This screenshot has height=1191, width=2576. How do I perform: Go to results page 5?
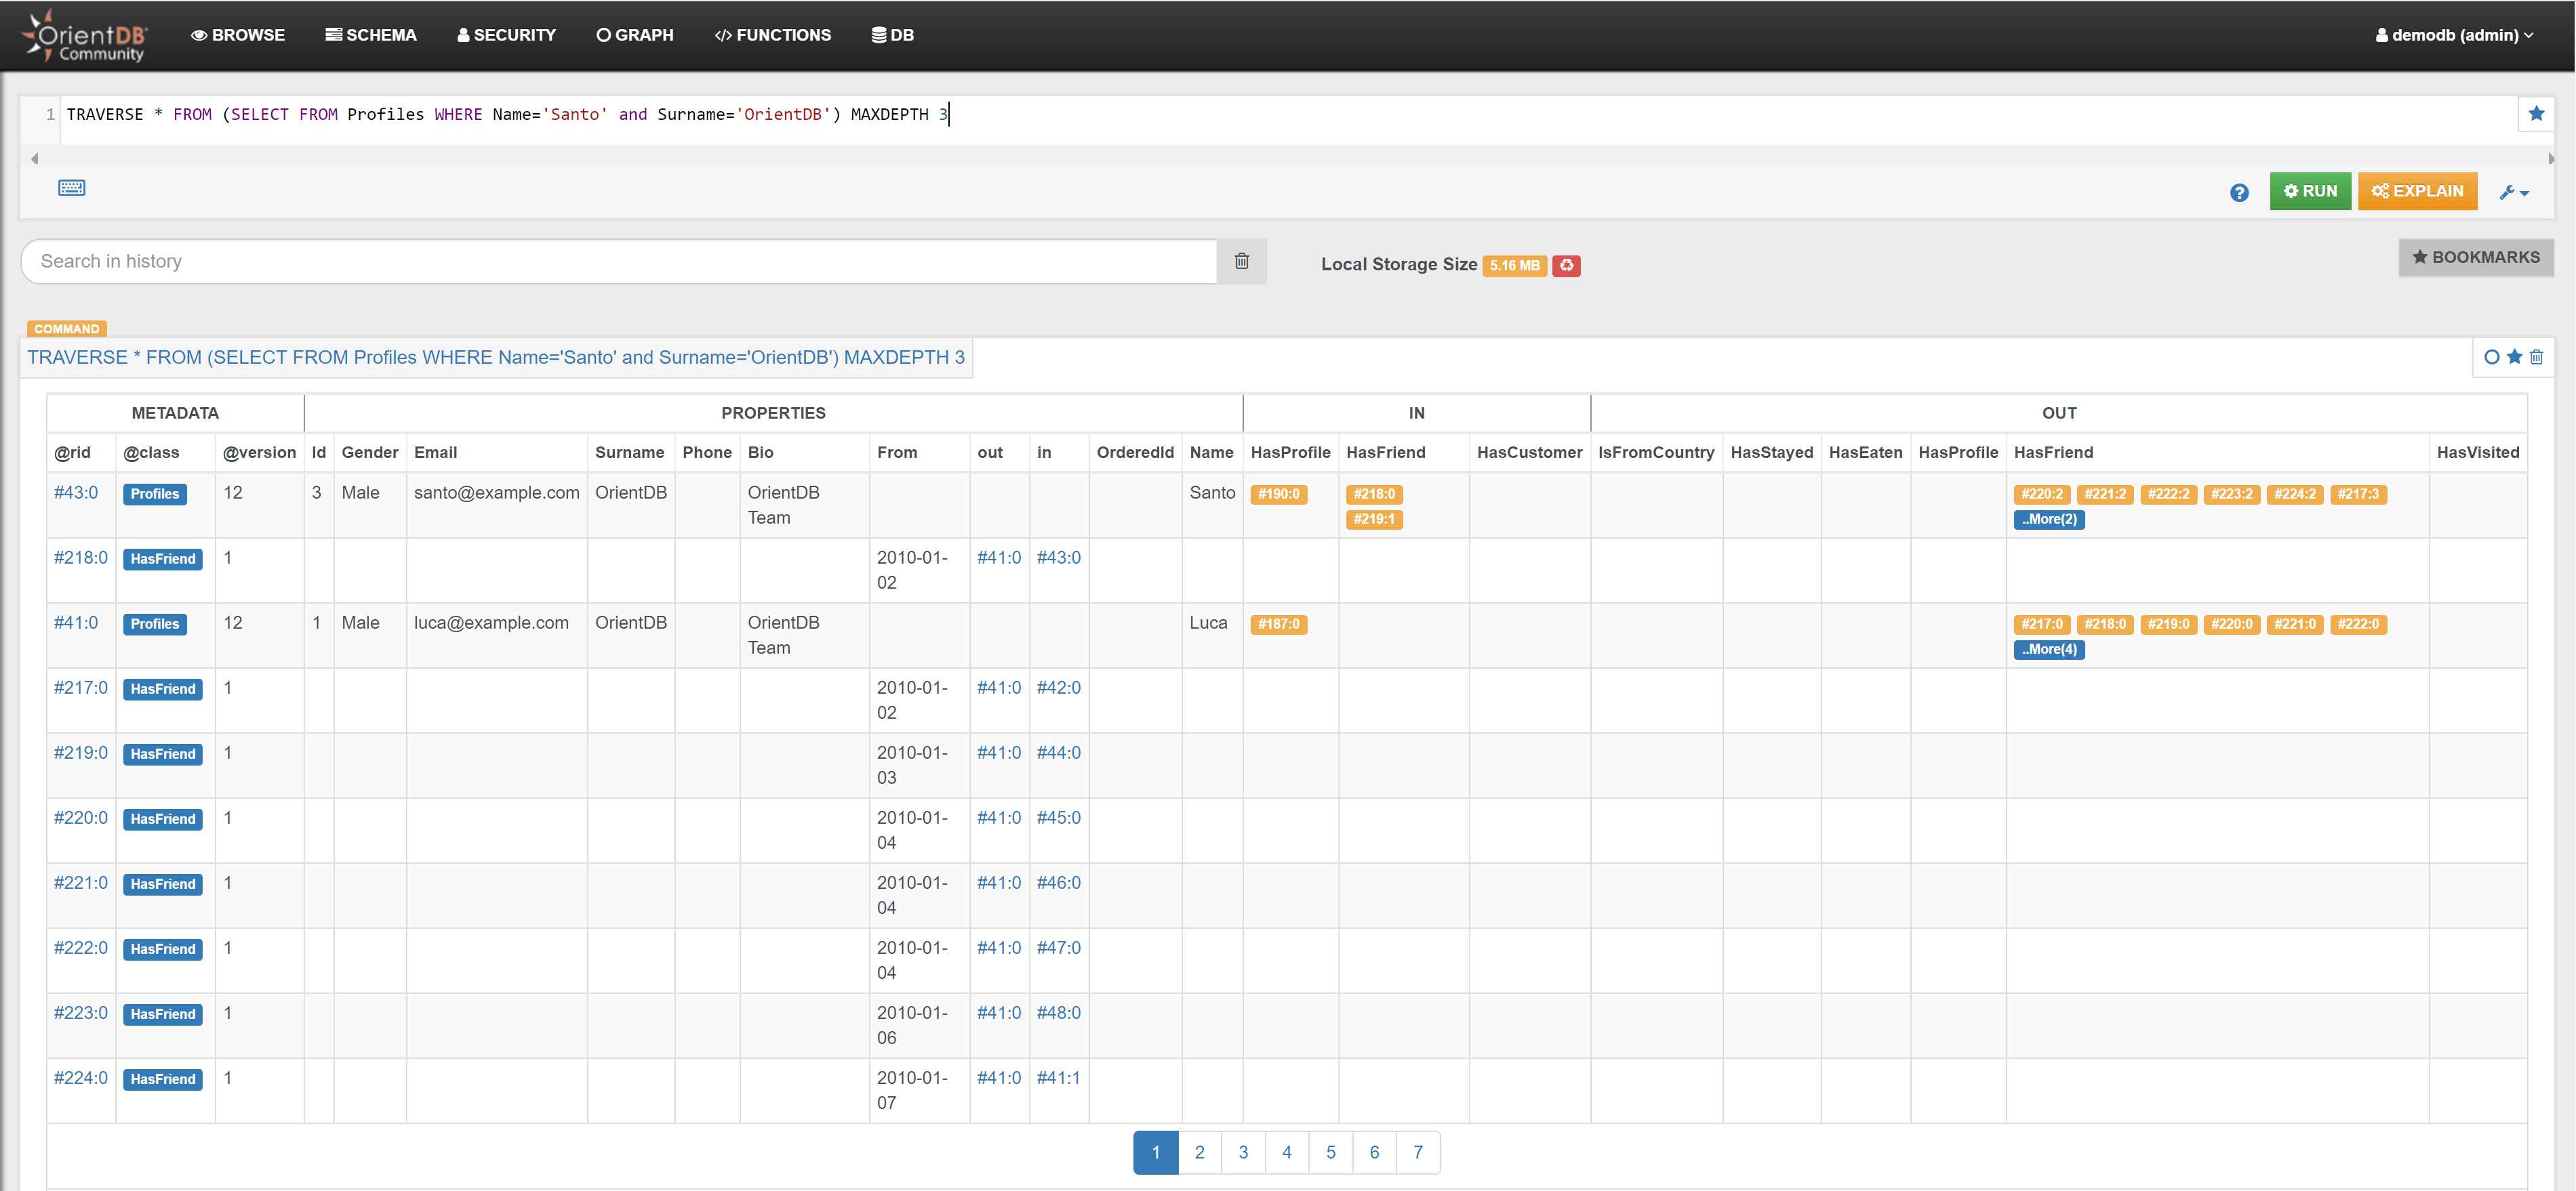click(x=1330, y=1152)
